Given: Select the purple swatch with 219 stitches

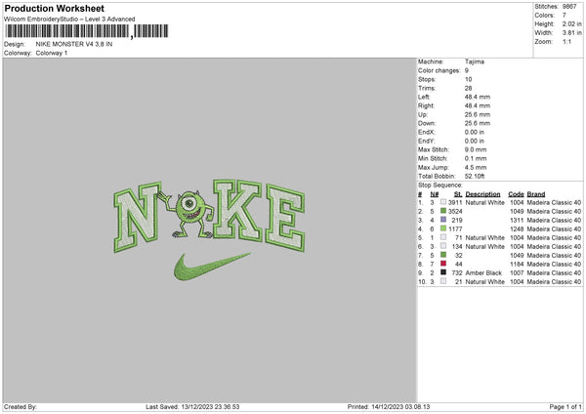Looking at the screenshot, I should coord(443,220).
